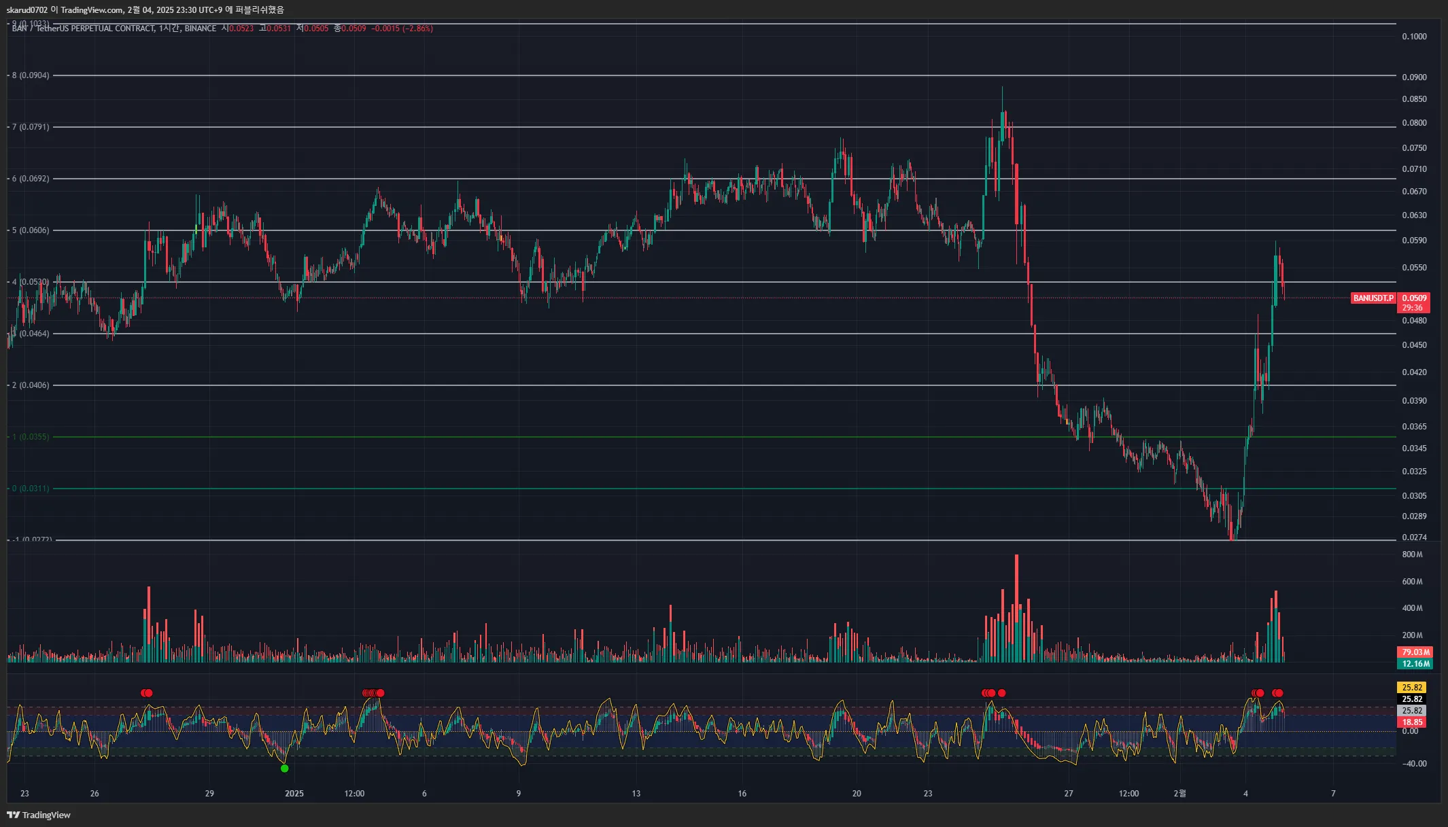The width and height of the screenshot is (1448, 827).
Task: Select the Fibonacci level label 6 (0.0692)
Action: [31, 179]
